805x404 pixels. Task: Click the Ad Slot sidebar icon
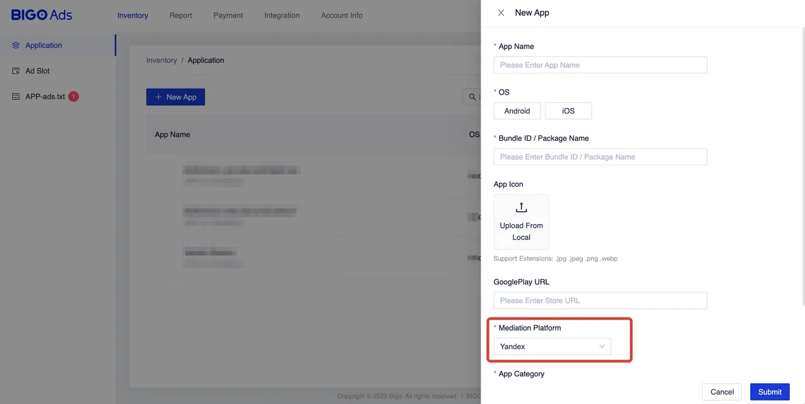point(16,71)
